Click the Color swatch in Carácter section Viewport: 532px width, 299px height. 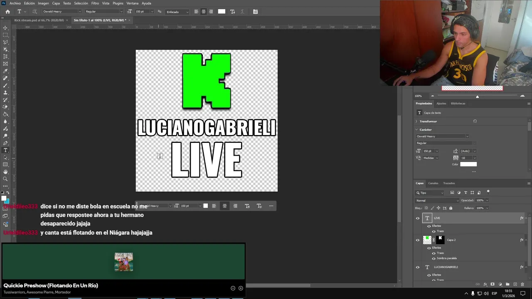click(x=468, y=164)
